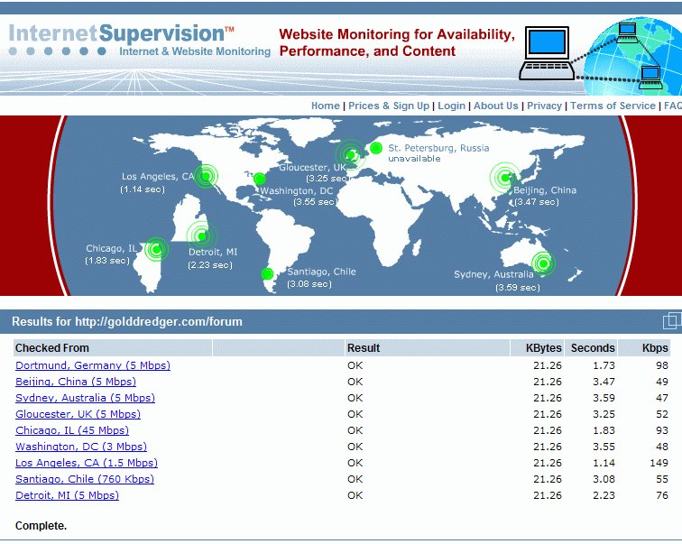Open Gloucester, UK (5 Mbps) result link
Image resolution: width=682 pixels, height=544 pixels.
tap(78, 414)
